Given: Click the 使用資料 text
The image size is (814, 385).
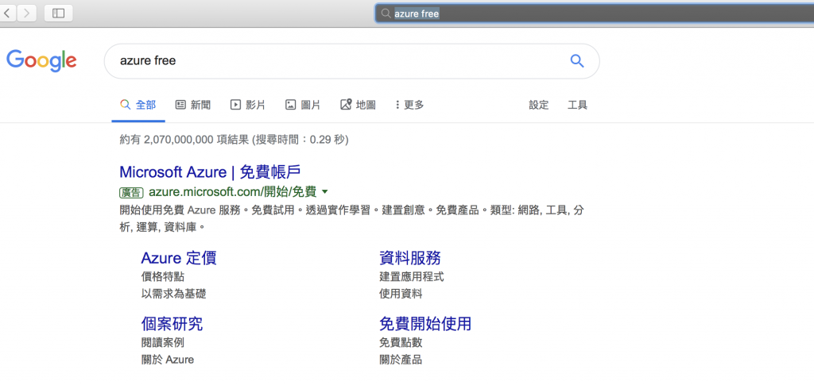Looking at the screenshot, I should point(401,294).
